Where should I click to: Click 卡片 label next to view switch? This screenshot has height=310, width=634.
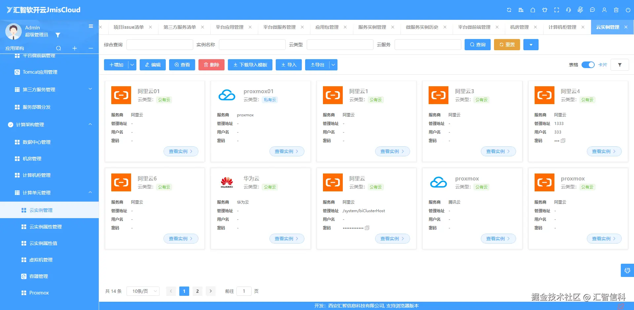pos(603,65)
